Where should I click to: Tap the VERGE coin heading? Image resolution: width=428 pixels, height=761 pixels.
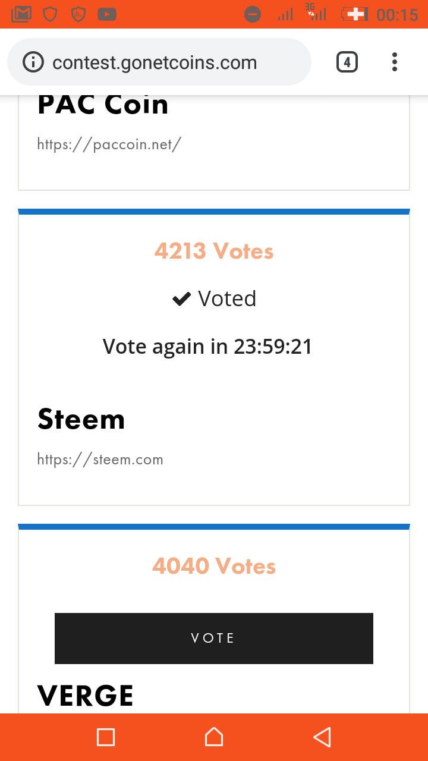86,696
